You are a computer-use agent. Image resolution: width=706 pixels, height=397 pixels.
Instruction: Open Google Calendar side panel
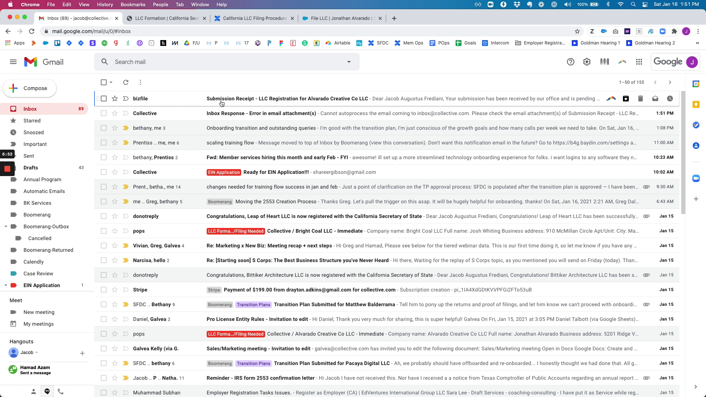pos(696,84)
